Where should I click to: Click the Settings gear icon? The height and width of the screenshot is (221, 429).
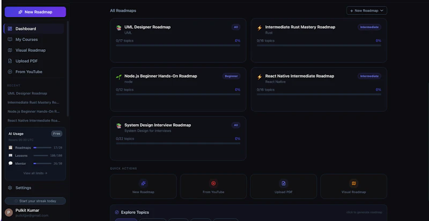click(10, 188)
